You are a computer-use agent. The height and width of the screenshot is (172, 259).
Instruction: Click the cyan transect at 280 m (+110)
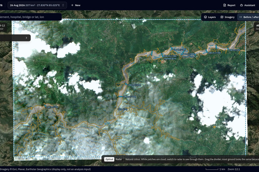tap(121, 97)
